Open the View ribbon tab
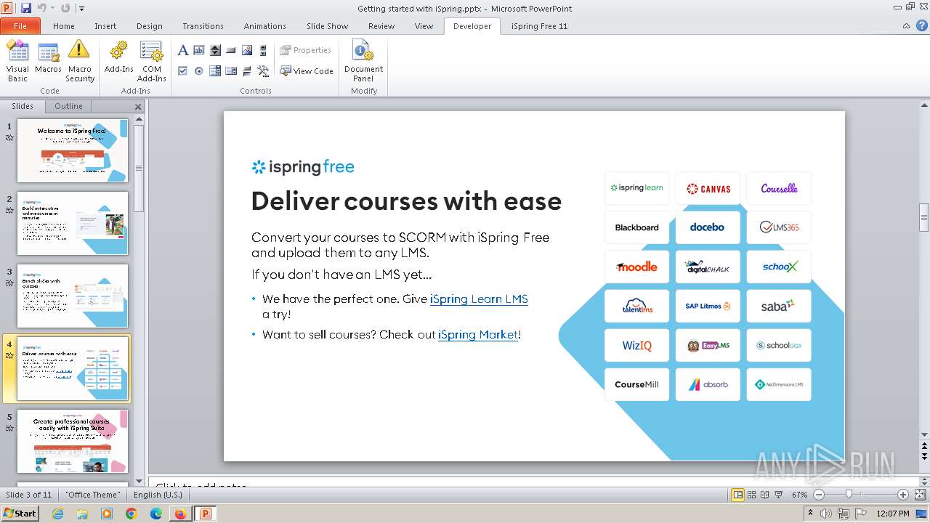This screenshot has width=930, height=523. [x=424, y=26]
